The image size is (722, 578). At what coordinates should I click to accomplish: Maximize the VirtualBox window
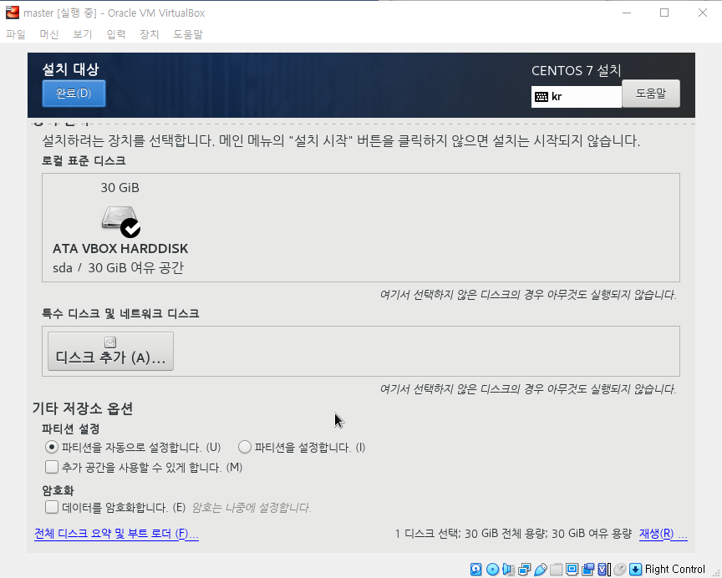click(x=664, y=13)
